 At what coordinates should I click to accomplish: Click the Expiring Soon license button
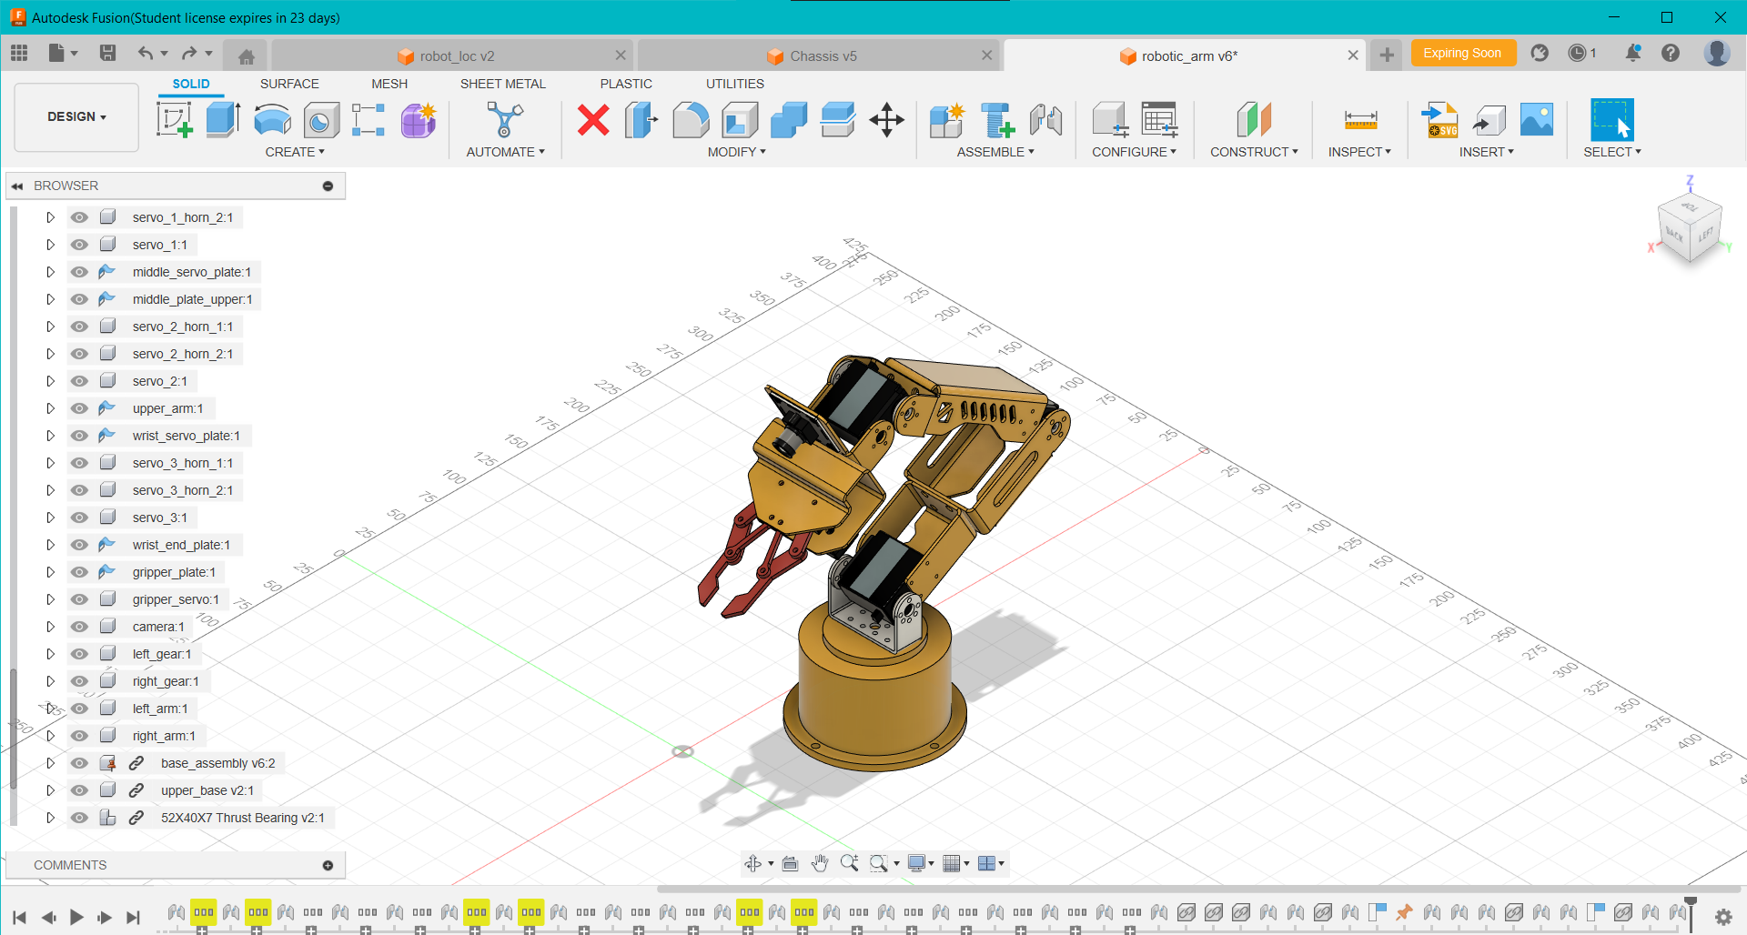[x=1462, y=53]
